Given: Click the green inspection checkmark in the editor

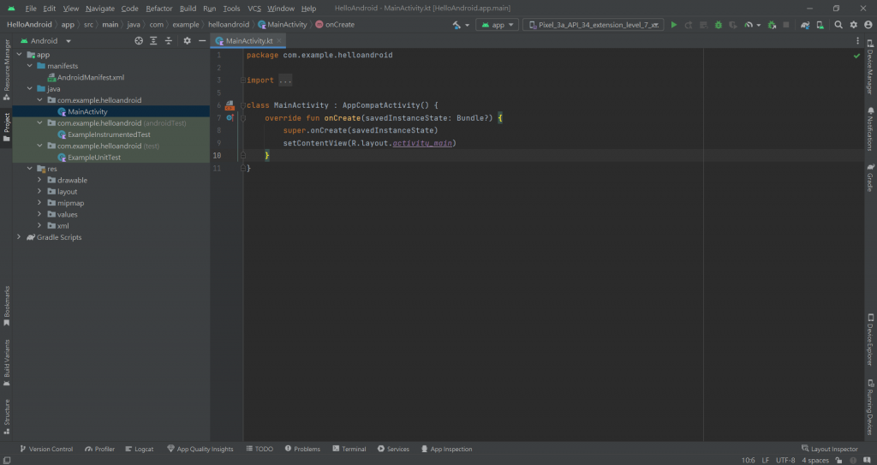Looking at the screenshot, I should (x=856, y=56).
